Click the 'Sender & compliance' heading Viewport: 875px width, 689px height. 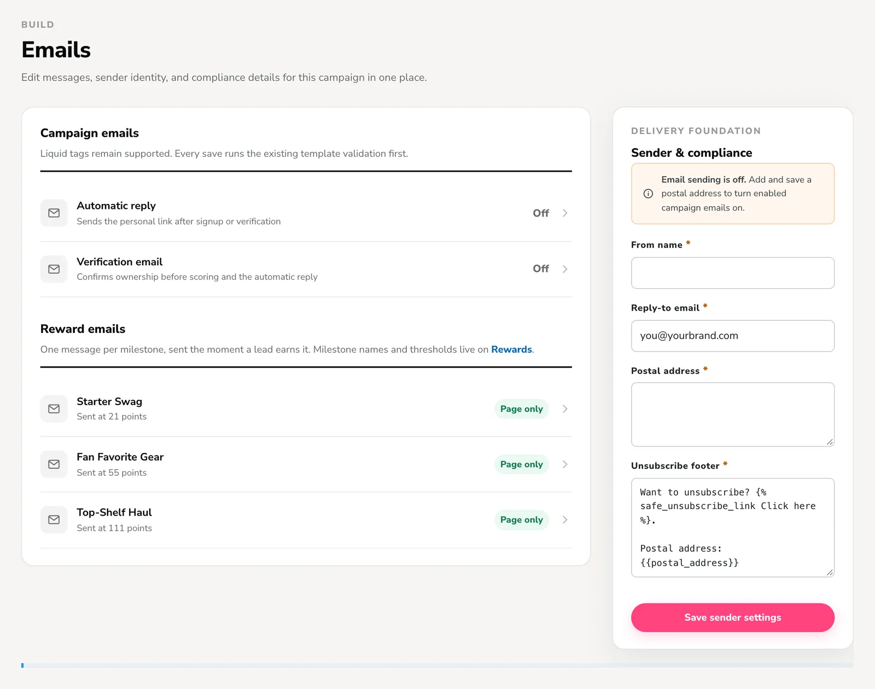[x=691, y=153]
